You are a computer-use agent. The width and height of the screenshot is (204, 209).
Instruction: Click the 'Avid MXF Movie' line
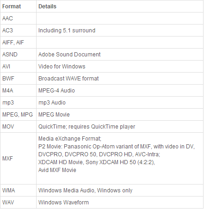click(57, 170)
